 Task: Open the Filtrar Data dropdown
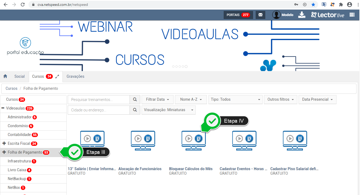[158, 100]
